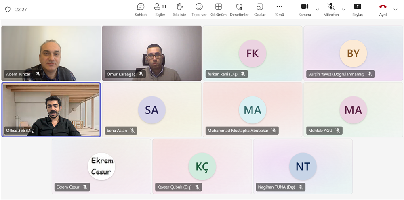Open the Sohbet chat panel

point(141,9)
